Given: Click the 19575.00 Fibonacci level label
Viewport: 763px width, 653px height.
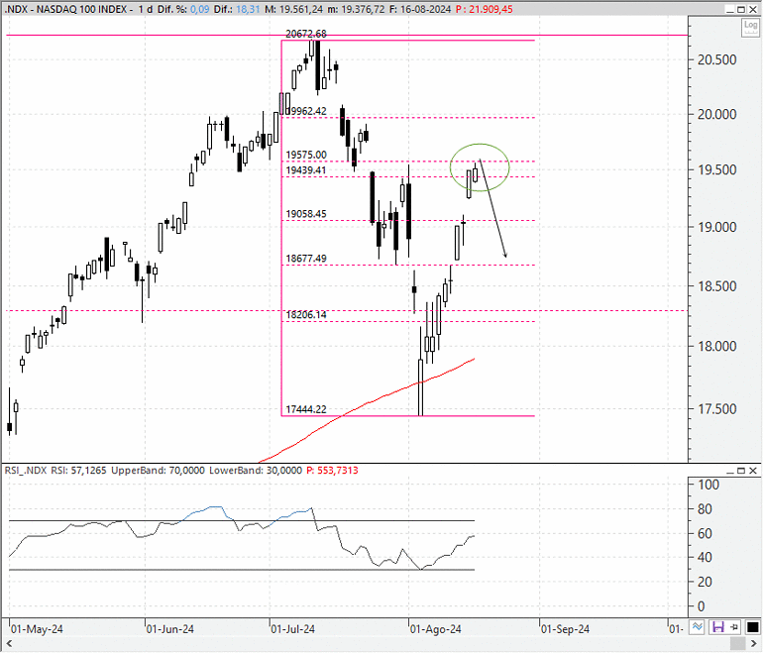Looking at the screenshot, I should [306, 155].
